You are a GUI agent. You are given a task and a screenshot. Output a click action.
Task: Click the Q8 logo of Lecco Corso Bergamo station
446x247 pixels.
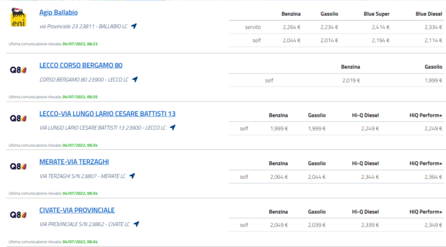click(x=18, y=70)
